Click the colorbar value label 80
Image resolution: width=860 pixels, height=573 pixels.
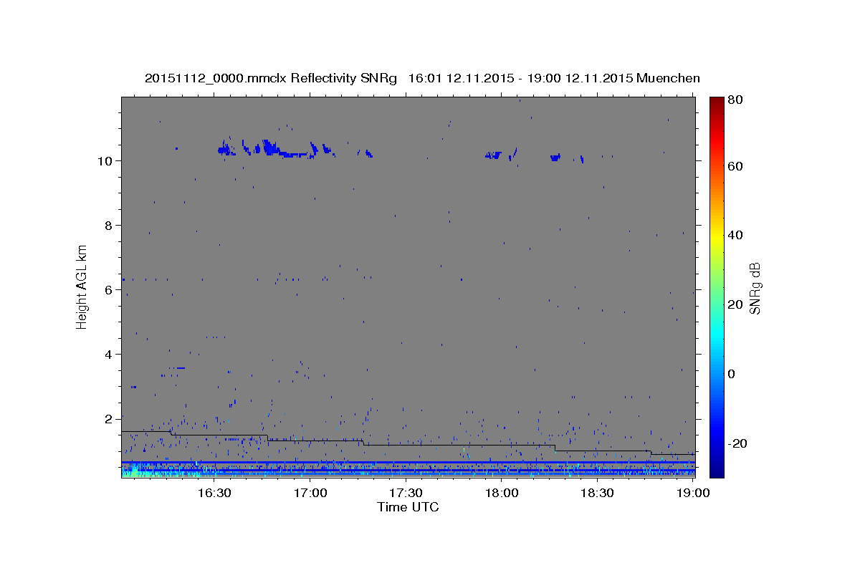(737, 100)
